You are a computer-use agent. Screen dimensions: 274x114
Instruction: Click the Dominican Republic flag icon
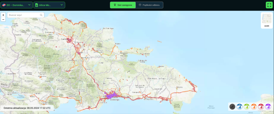[x=4, y=5]
